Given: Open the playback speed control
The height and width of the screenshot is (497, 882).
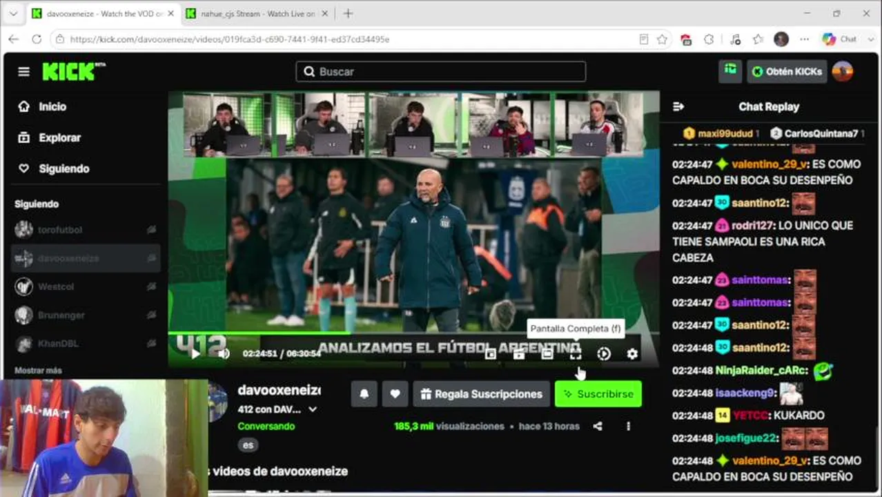Looking at the screenshot, I should (604, 354).
